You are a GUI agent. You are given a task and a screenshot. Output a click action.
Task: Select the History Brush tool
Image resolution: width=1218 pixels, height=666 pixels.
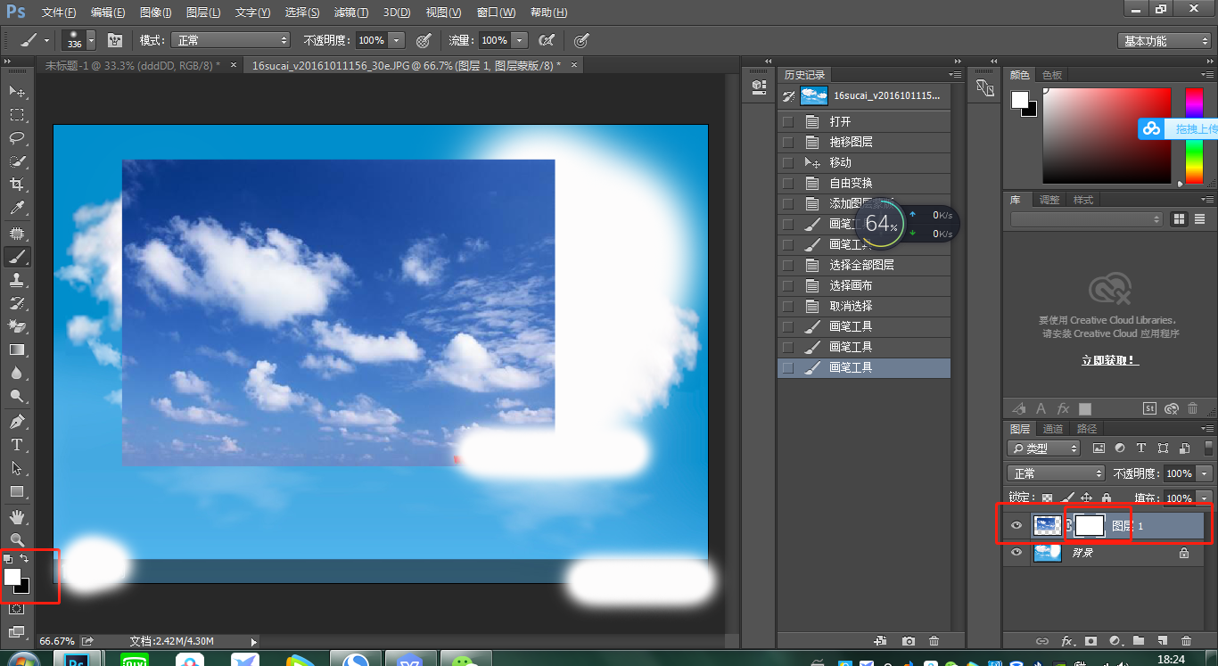tap(17, 303)
